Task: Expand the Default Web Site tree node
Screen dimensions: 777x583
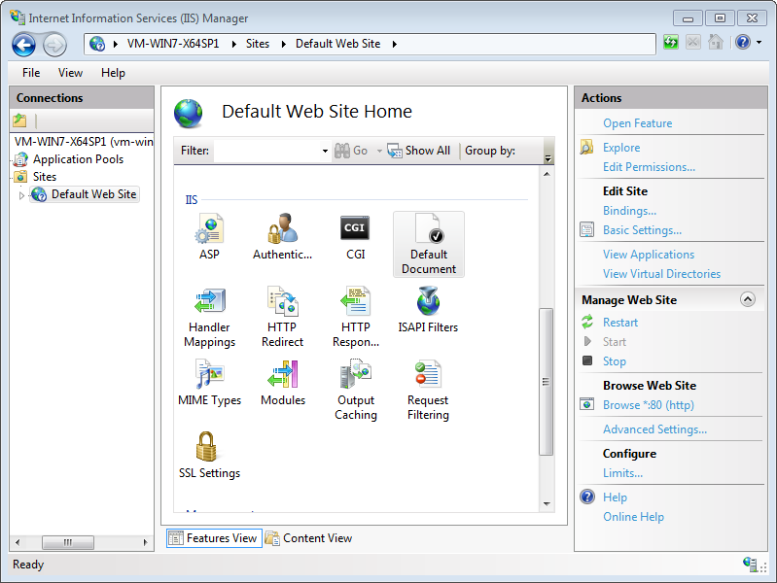Action: [22, 195]
